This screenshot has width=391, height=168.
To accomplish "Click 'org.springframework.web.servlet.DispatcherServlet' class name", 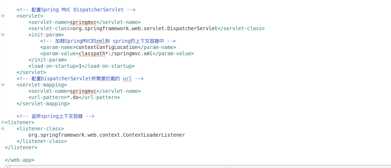I will pyautogui.click(x=145, y=28).
